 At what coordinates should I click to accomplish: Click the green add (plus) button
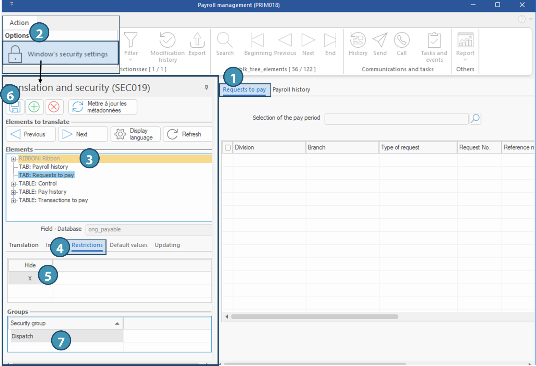34,107
